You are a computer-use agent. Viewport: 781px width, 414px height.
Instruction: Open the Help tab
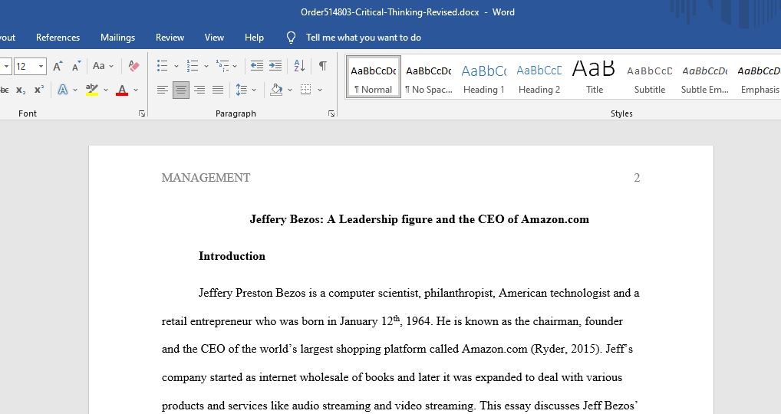[x=254, y=38]
